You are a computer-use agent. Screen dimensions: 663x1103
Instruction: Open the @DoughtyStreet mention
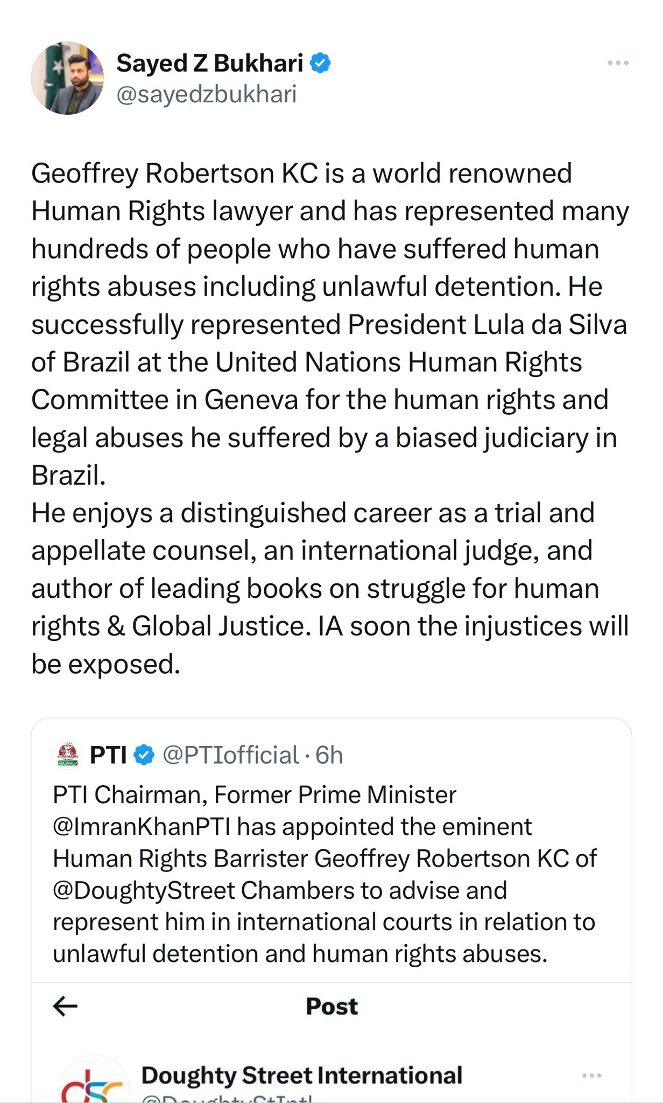click(144, 890)
